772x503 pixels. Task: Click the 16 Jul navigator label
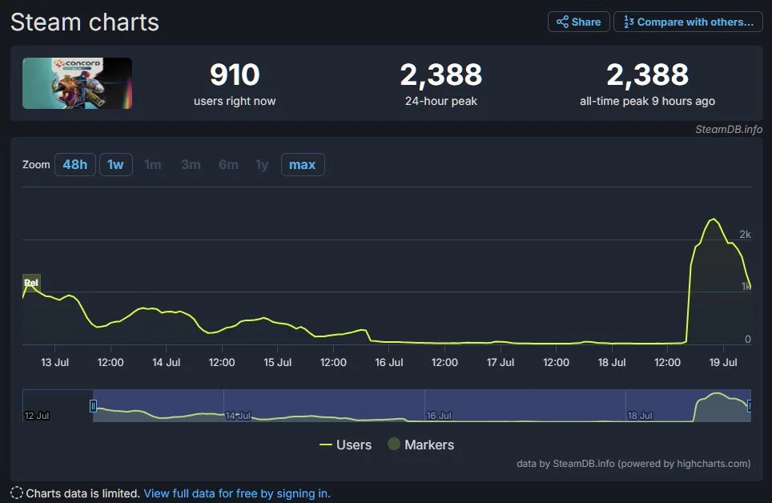click(x=439, y=416)
